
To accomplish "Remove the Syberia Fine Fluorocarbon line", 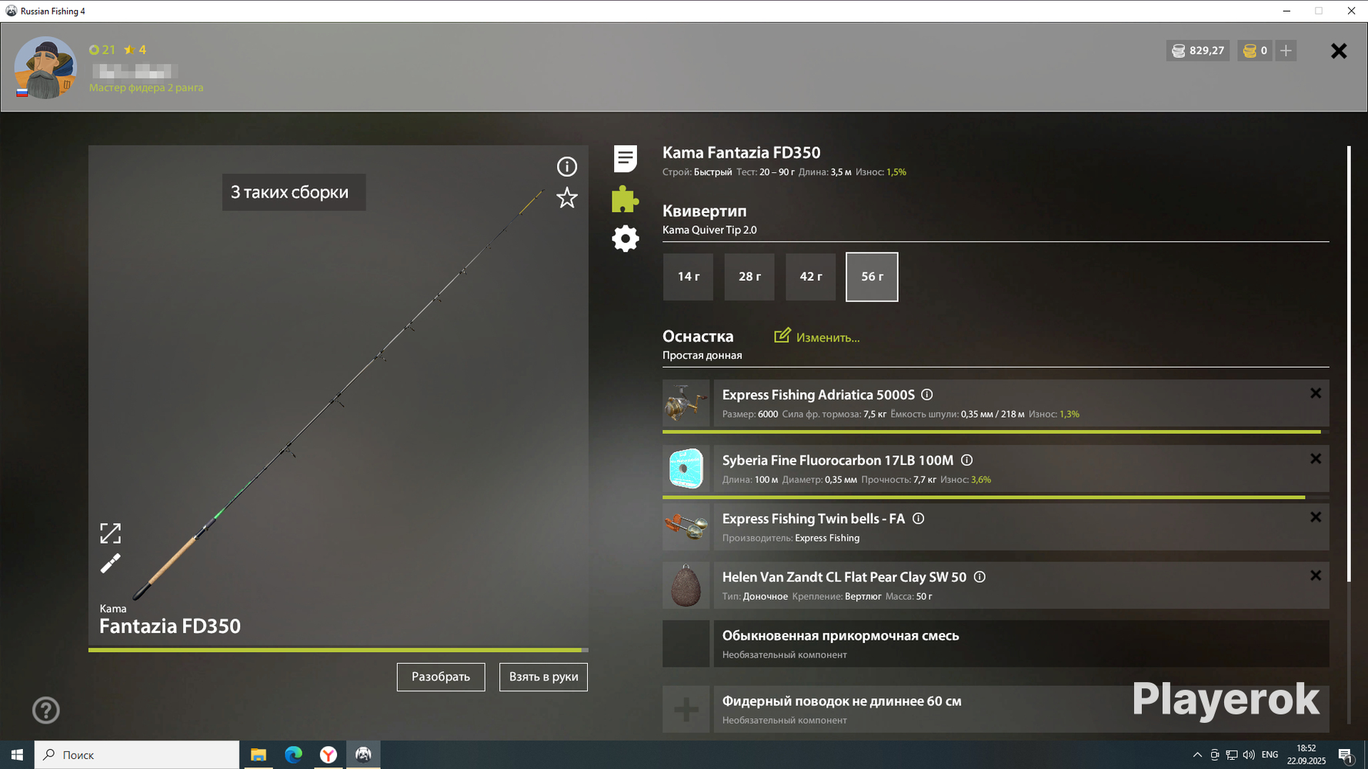I will 1316,458.
